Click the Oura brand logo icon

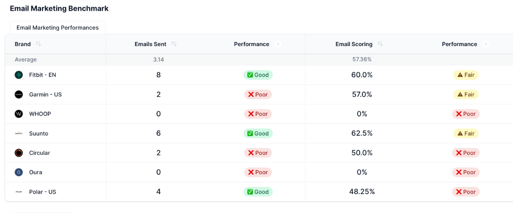[18, 172]
